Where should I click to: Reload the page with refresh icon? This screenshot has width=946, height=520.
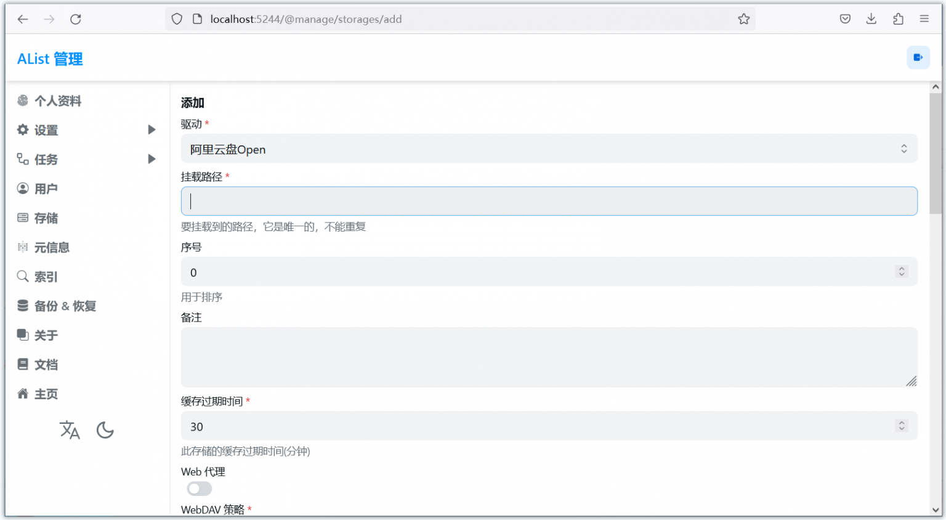coord(76,19)
